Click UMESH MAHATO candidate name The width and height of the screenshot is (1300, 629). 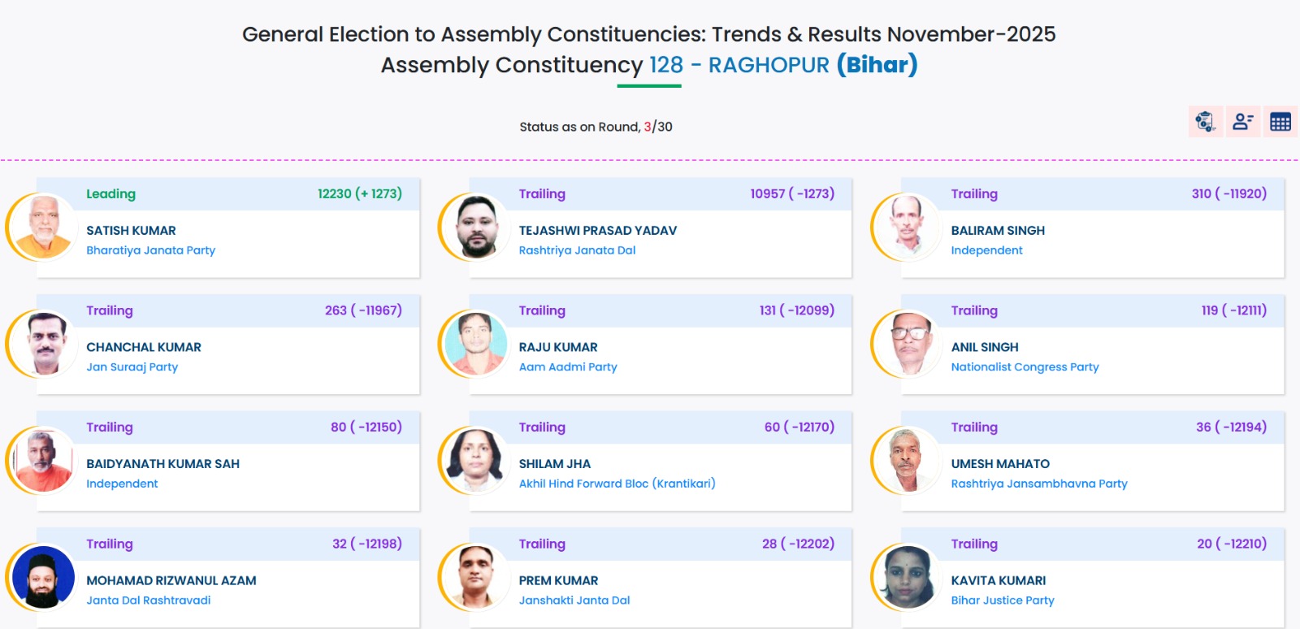999,464
